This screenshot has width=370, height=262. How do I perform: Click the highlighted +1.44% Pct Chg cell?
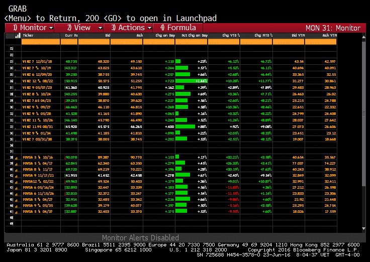(x=192, y=81)
